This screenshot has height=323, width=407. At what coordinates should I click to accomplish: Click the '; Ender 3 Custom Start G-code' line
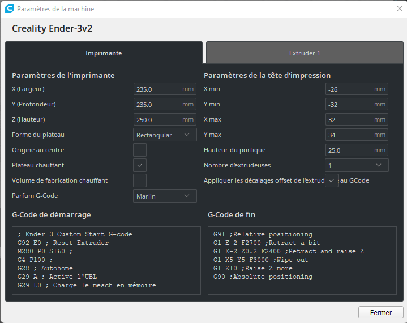[x=75, y=235]
